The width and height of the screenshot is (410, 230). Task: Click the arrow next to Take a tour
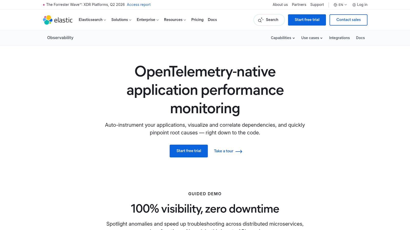pos(239,151)
